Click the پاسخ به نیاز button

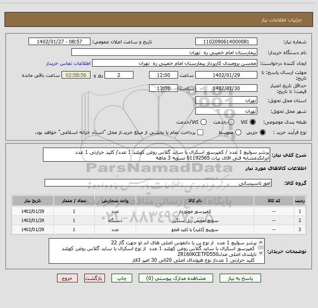point(240,278)
